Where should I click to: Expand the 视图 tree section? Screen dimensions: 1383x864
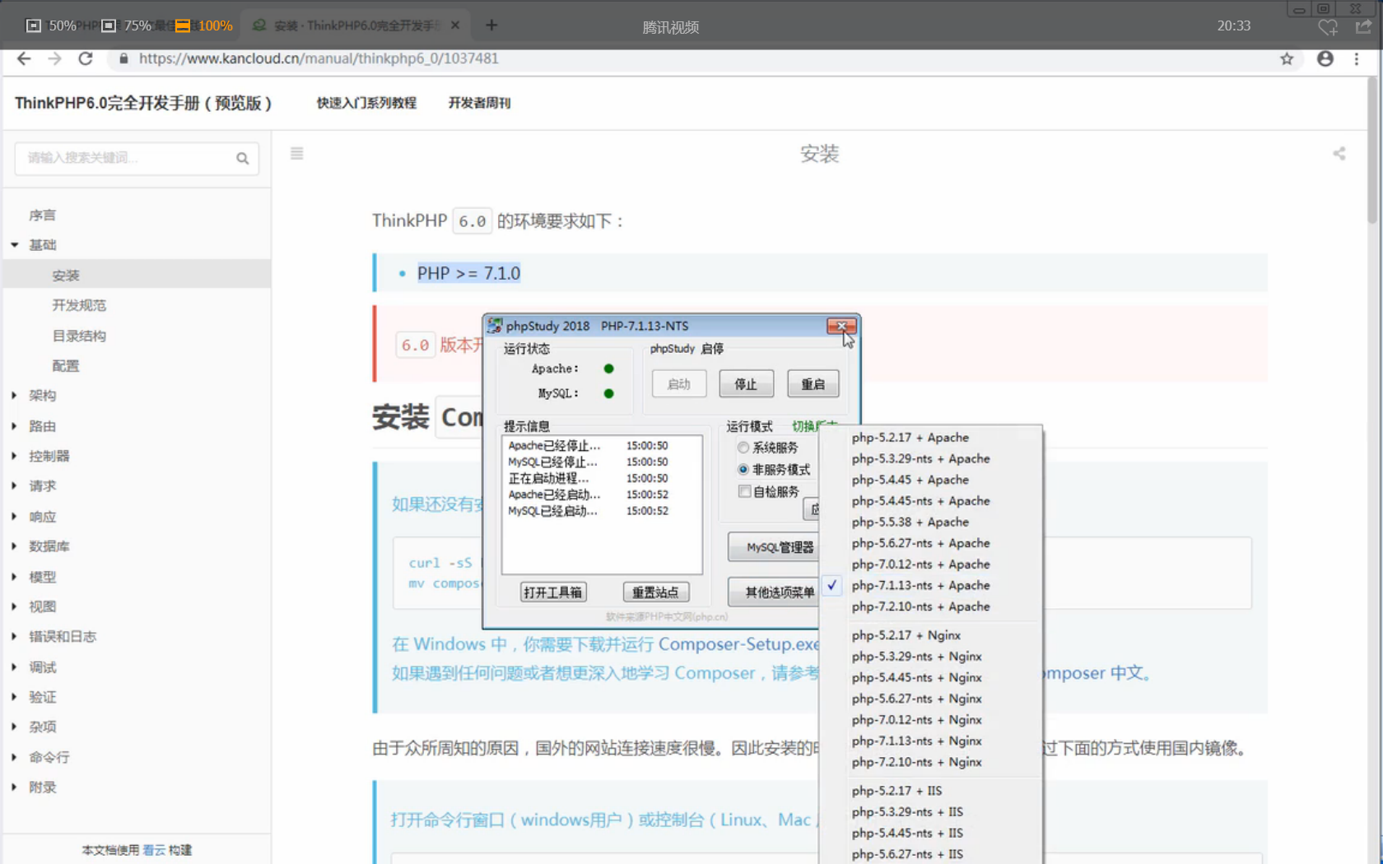[15, 606]
